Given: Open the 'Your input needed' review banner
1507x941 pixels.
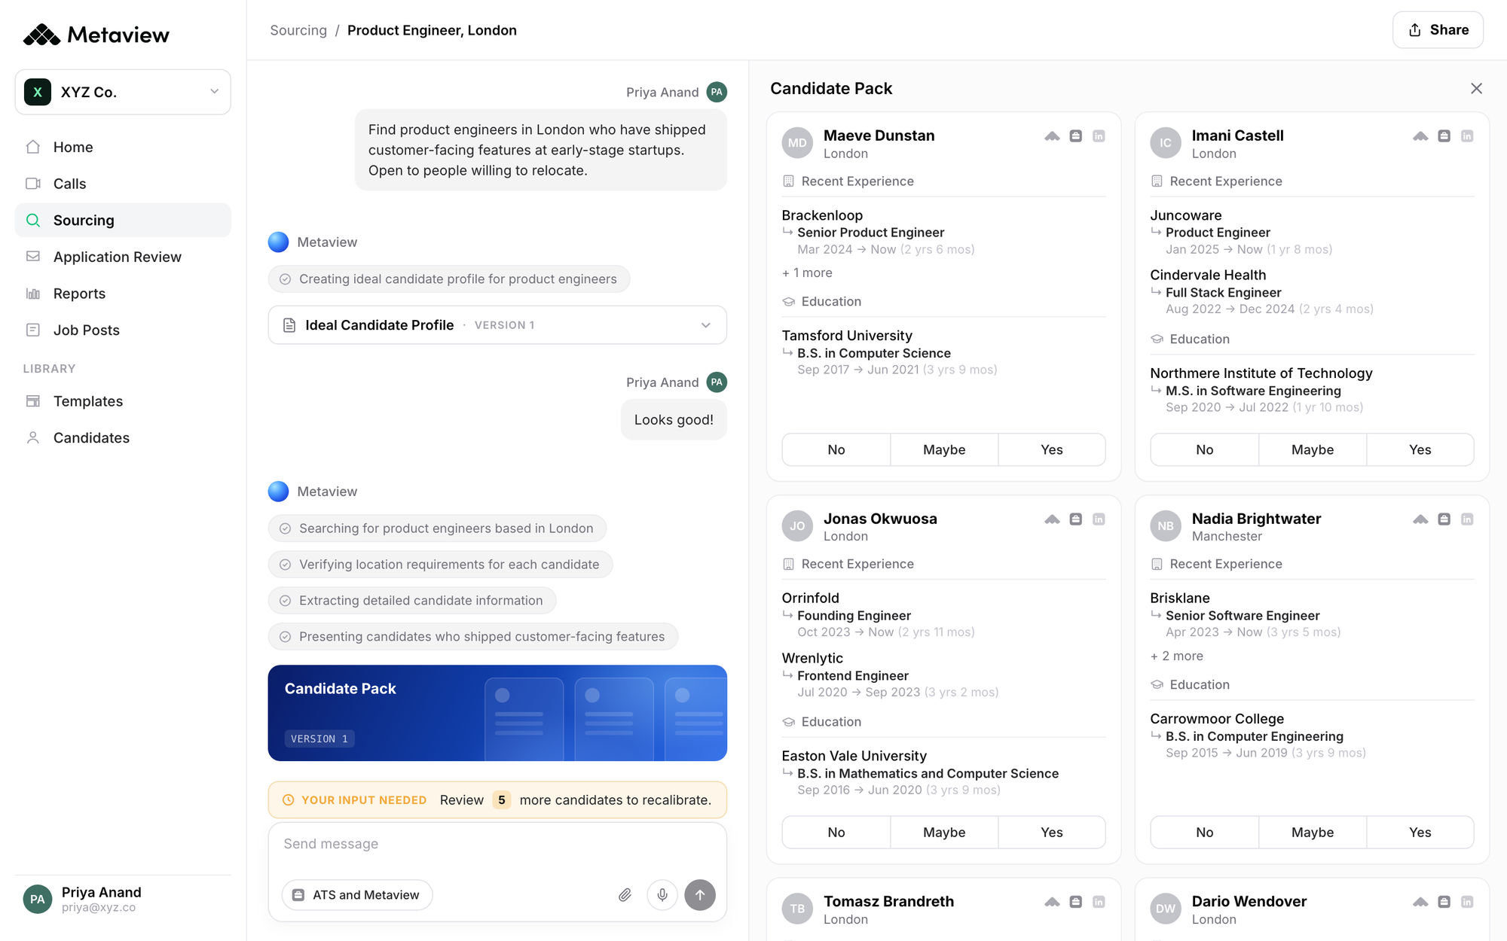Looking at the screenshot, I should pyautogui.click(x=497, y=800).
